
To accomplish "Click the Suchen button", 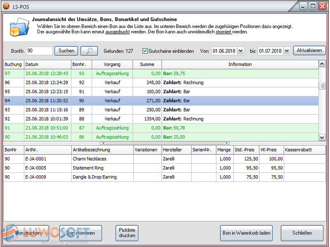I will 66,51.
